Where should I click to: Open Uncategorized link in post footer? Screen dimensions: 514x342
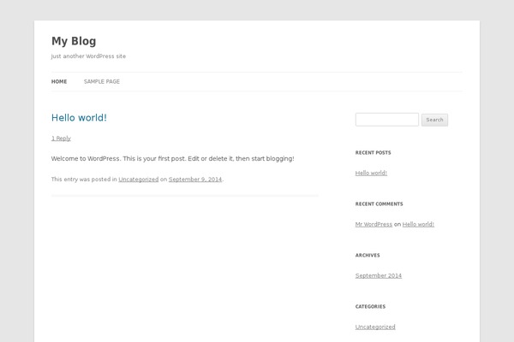point(138,180)
